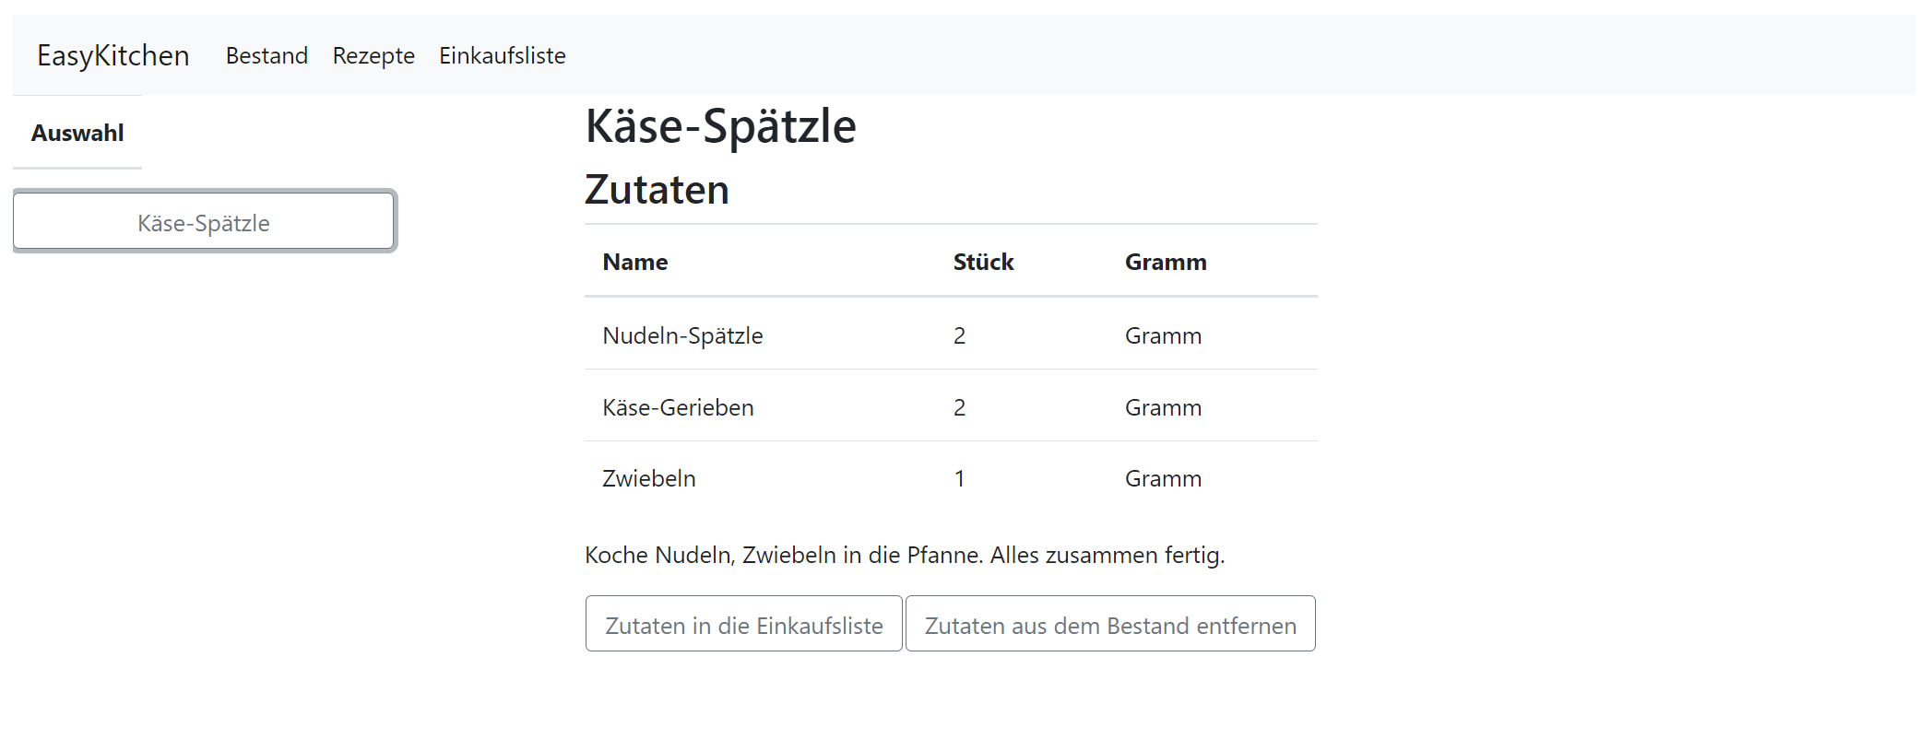Click the Stück value for Zwiebeln

(x=959, y=478)
